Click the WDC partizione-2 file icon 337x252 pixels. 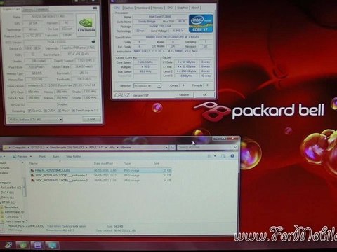(32, 181)
